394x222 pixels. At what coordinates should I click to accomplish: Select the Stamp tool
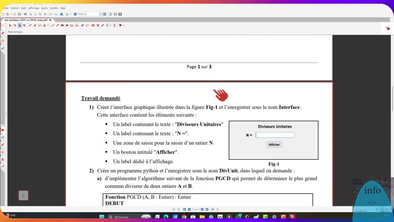(x=45, y=25)
